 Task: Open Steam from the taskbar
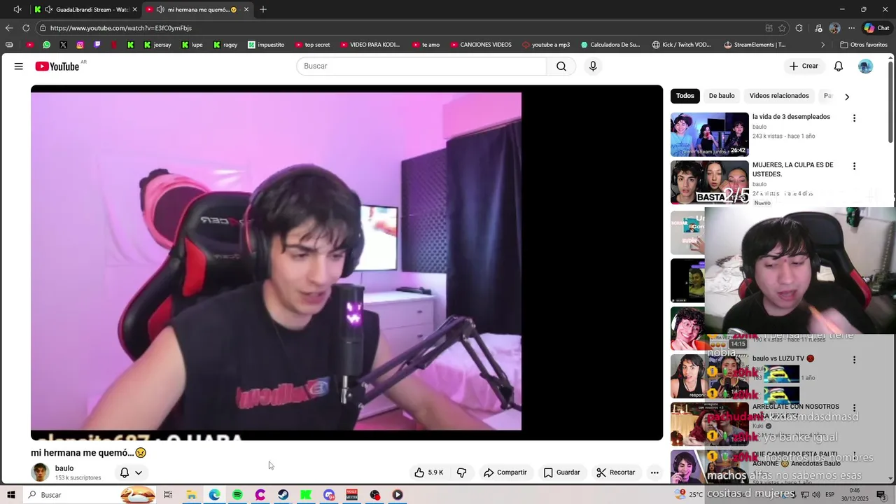(x=283, y=495)
